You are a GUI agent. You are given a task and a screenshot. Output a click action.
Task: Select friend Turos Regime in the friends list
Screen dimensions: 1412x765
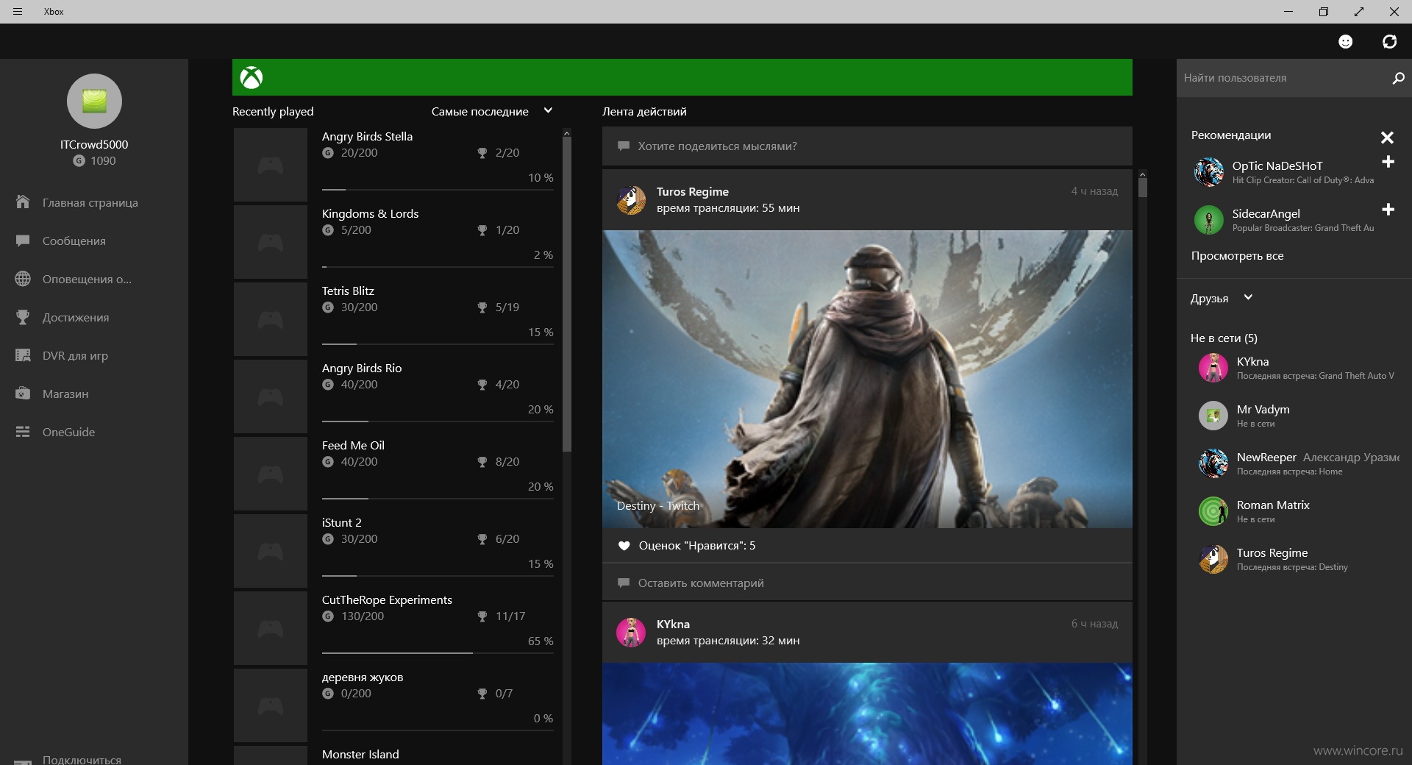point(1294,559)
